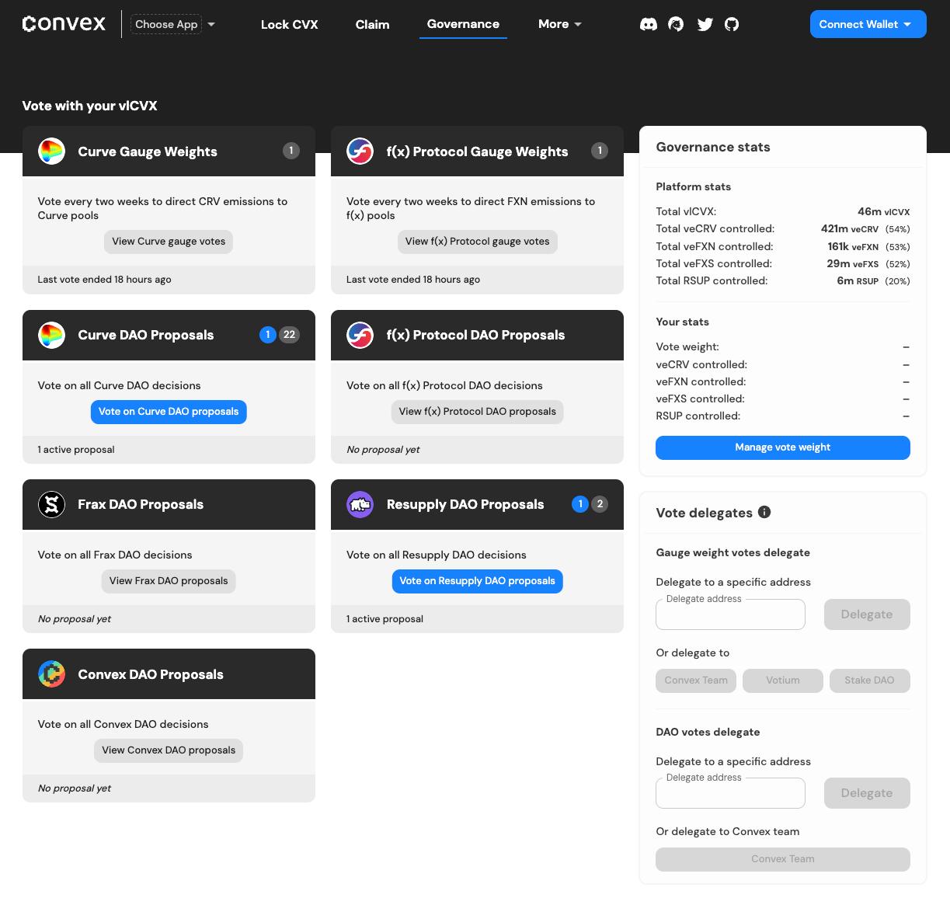950x898 pixels.
Task: Open the Twitter icon link
Action: pyautogui.click(x=705, y=24)
